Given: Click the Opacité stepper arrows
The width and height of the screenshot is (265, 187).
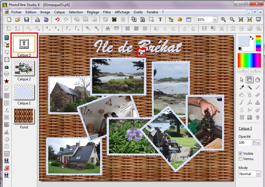Looking at the screenshot, I should [254, 143].
